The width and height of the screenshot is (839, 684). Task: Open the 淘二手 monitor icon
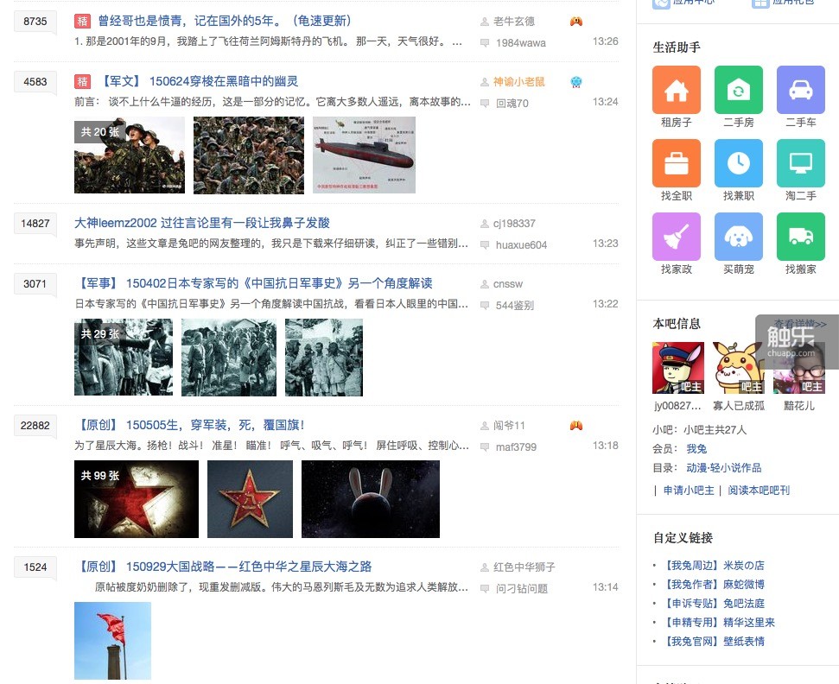click(x=800, y=162)
